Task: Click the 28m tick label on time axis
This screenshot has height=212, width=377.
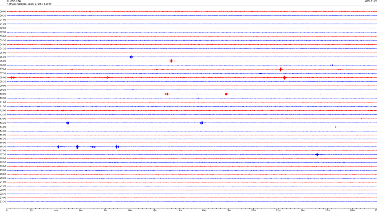Action: (352, 210)
